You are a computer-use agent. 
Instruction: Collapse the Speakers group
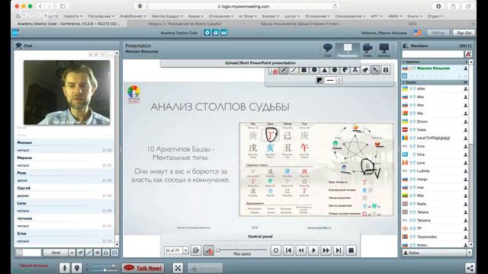click(435, 62)
